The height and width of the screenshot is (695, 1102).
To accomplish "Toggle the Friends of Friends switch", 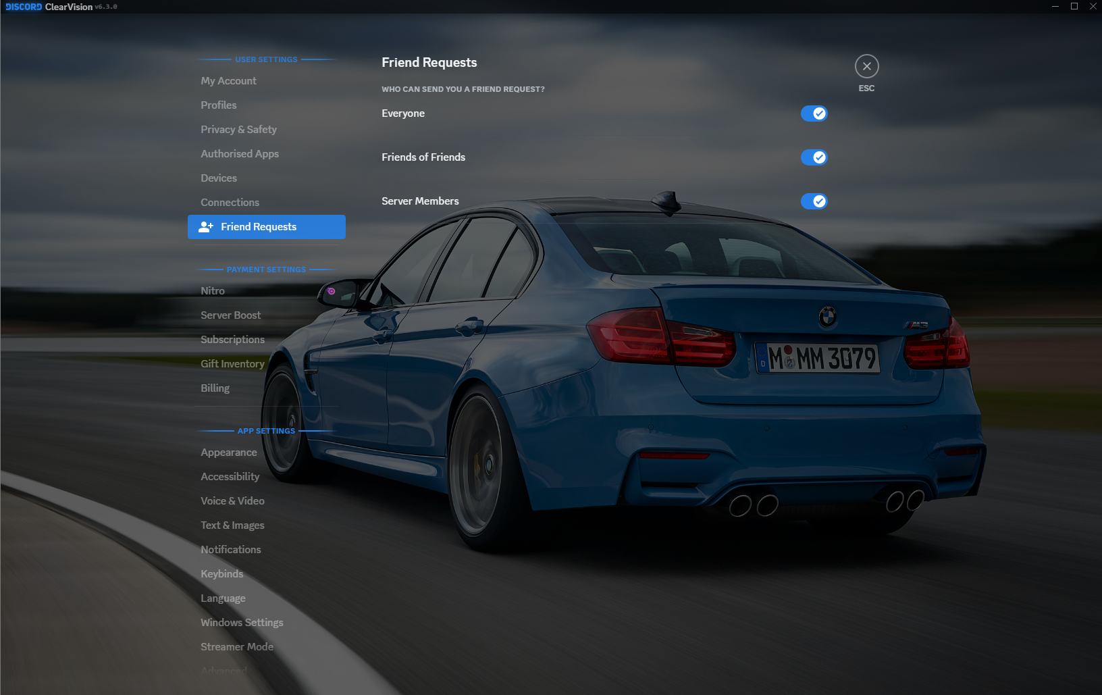I will tap(814, 157).
